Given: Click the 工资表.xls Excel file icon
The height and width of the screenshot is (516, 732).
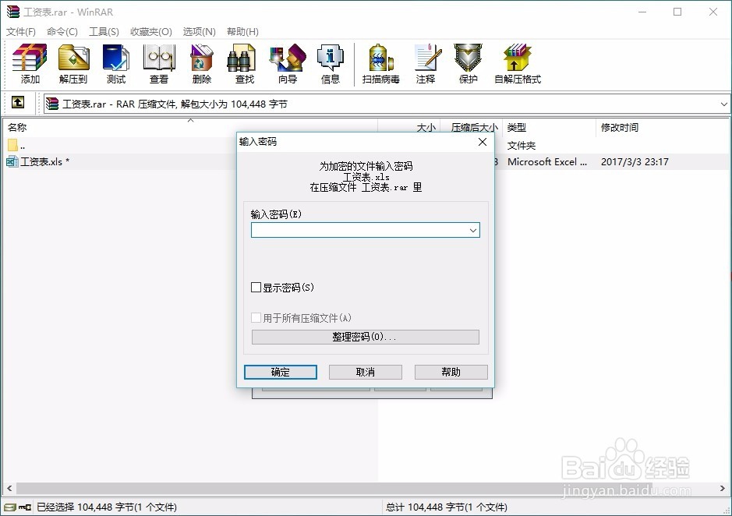Looking at the screenshot, I should [x=12, y=162].
